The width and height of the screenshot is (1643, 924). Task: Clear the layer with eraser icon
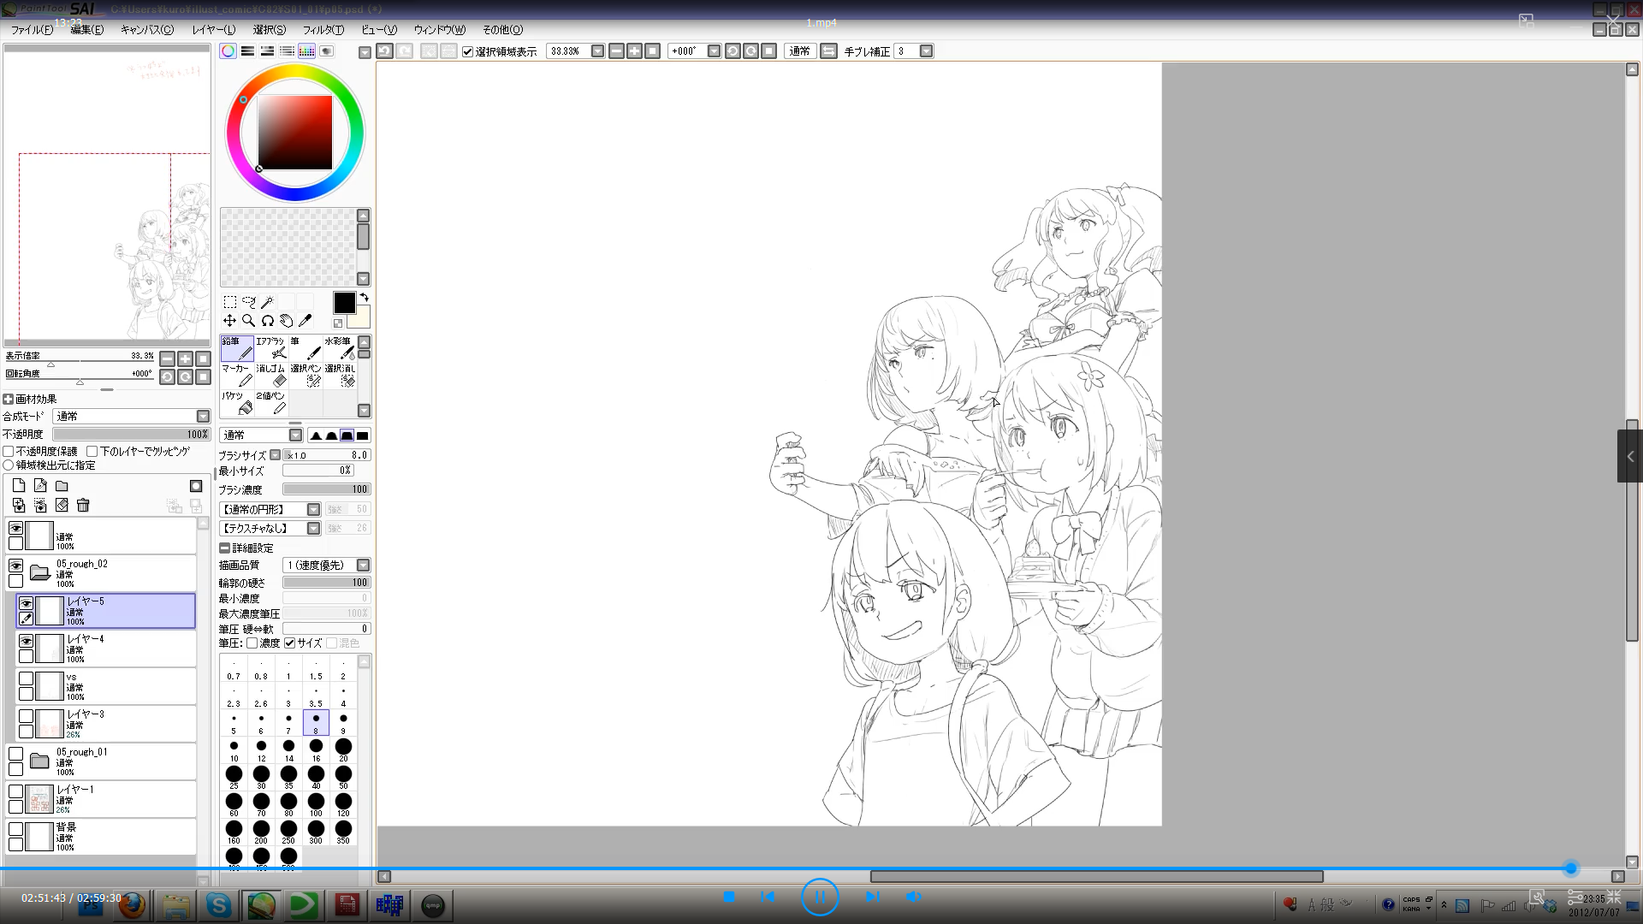tap(62, 506)
